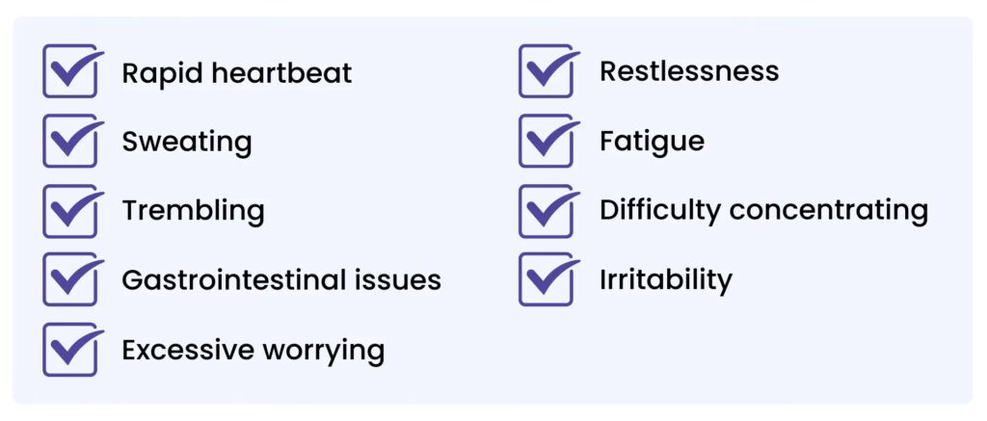Click the Trembling label

[193, 211]
